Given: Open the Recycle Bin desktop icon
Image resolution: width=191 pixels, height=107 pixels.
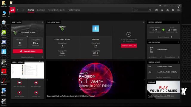Looking at the screenshot, I should tap(4, 23).
